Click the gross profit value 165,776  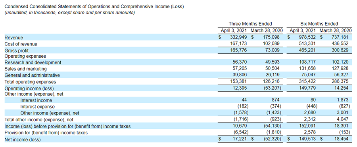(238, 50)
